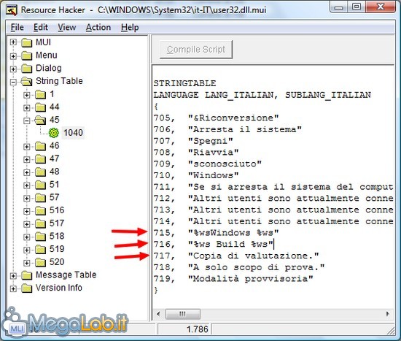401x341 pixels.
Task: Select the folder icon labeled 44
Action: pyautogui.click(x=40, y=107)
